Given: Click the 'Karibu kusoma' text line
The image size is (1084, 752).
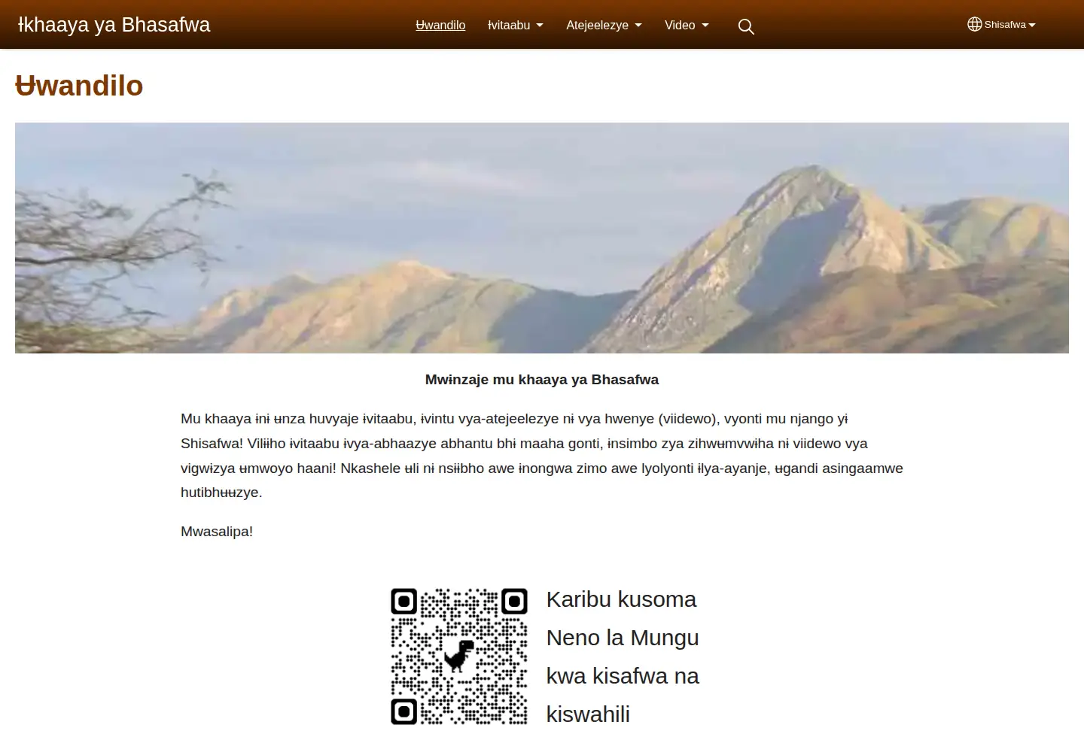Looking at the screenshot, I should pyautogui.click(x=622, y=599).
